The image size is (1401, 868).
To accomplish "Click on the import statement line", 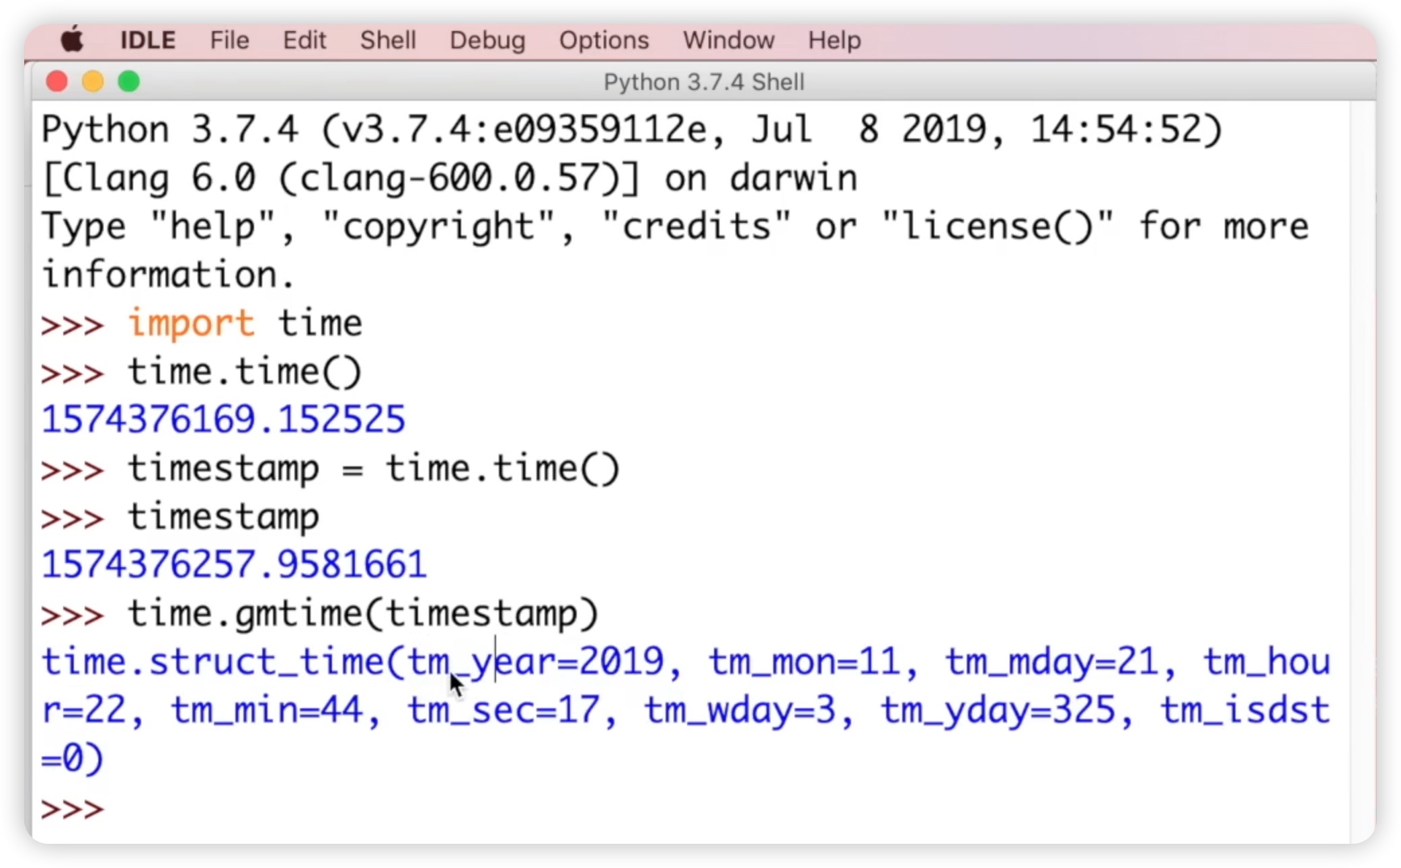I will click(244, 323).
